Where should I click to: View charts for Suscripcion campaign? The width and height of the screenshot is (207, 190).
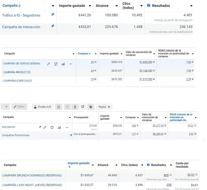click(59, 128)
